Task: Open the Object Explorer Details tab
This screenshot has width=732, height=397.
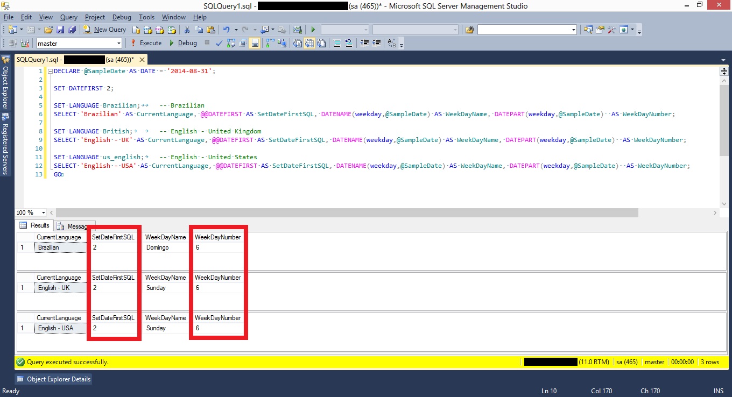Action: [x=53, y=379]
